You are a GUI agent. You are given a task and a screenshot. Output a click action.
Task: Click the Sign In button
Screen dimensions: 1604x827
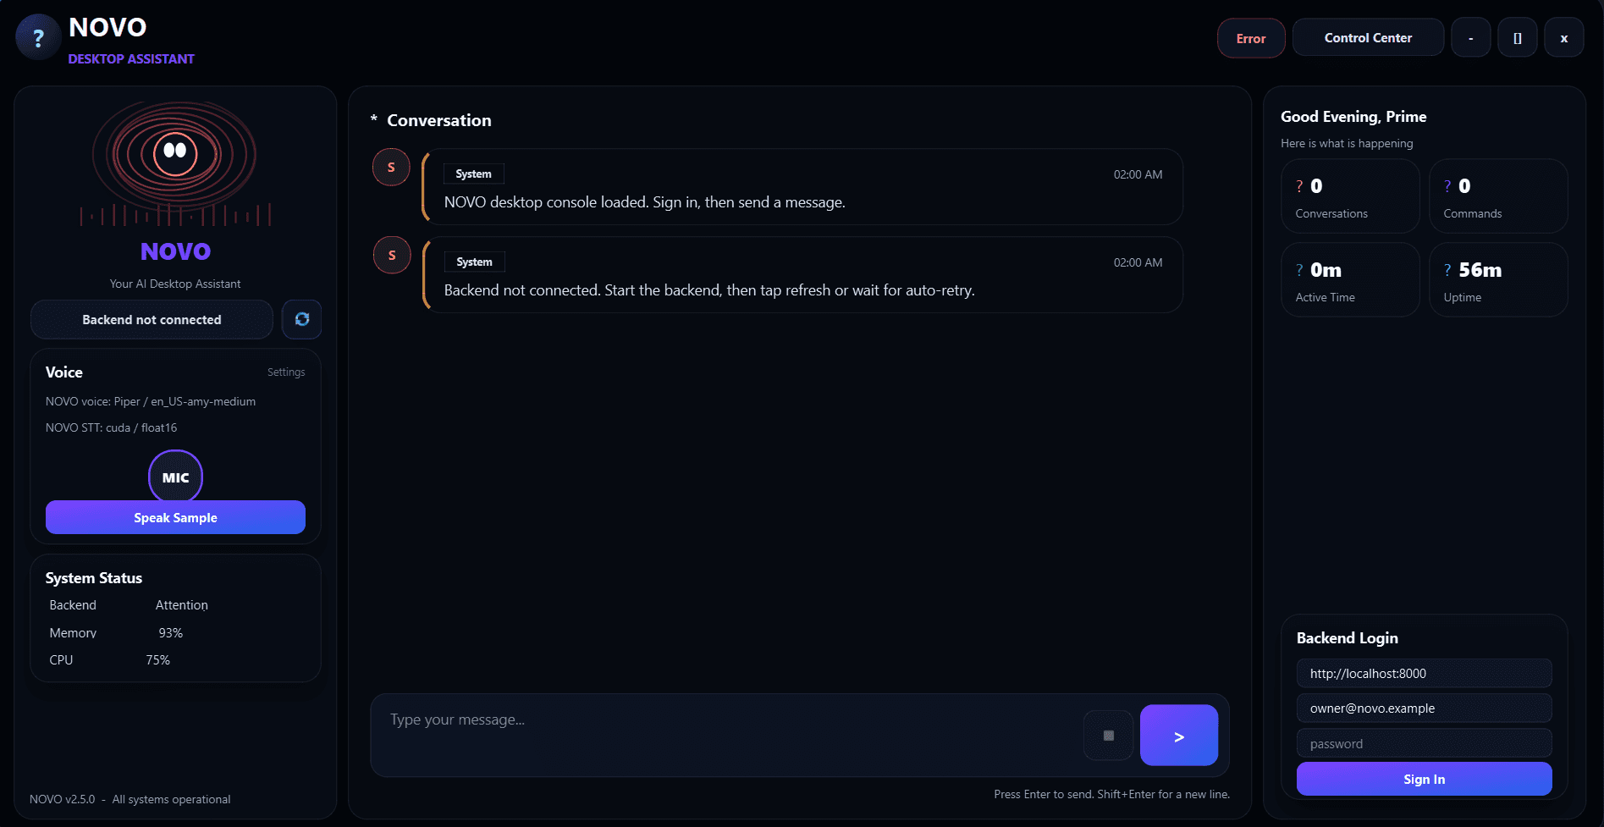[x=1424, y=779]
